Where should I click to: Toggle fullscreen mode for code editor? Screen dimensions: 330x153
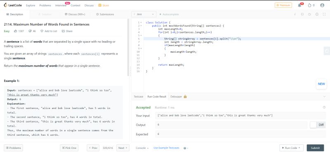pyautogui.click(x=324, y=14)
